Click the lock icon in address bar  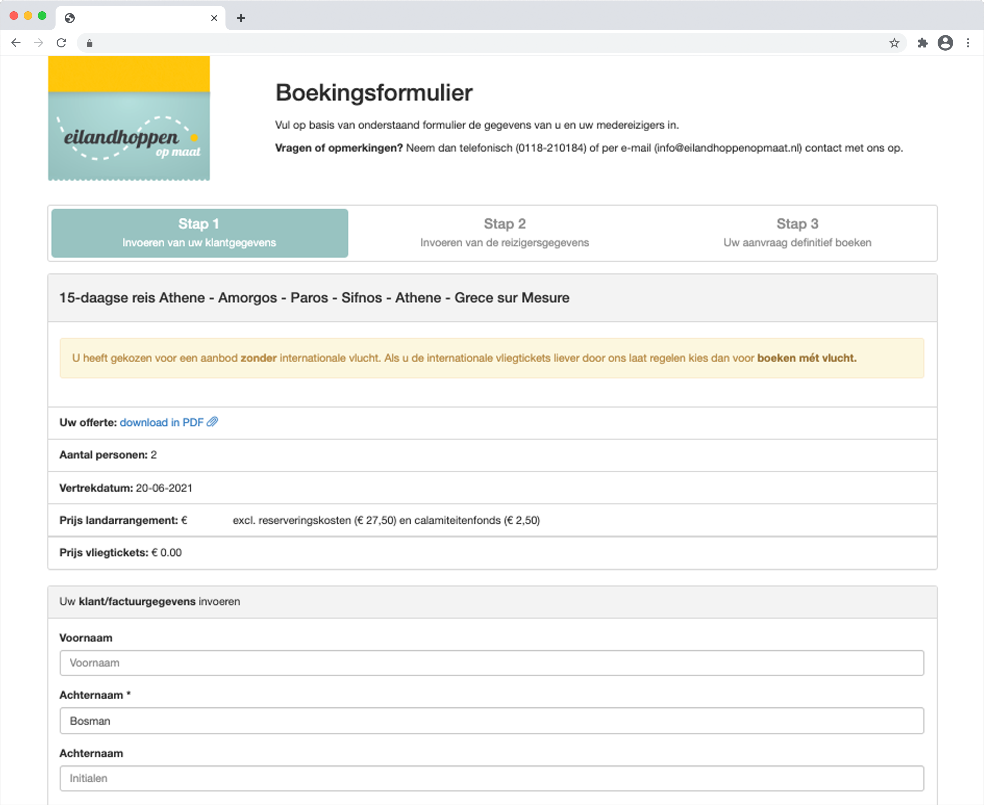pyautogui.click(x=90, y=43)
